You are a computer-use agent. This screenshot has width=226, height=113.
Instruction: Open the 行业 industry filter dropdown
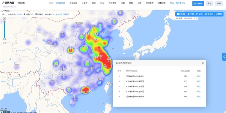tap(103, 3)
